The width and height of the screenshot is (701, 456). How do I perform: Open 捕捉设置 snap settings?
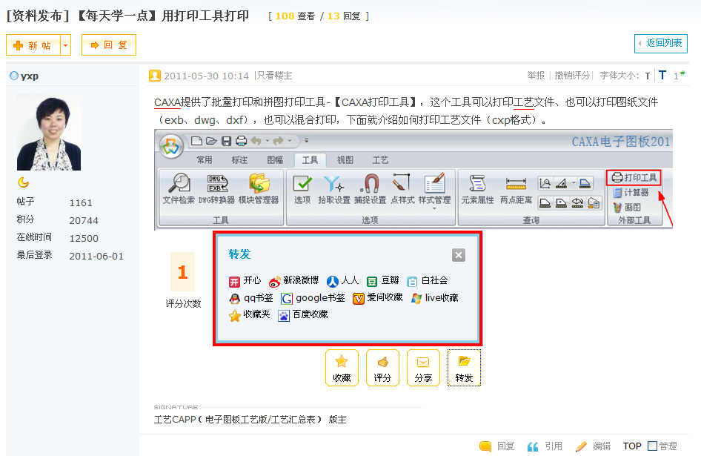[371, 188]
